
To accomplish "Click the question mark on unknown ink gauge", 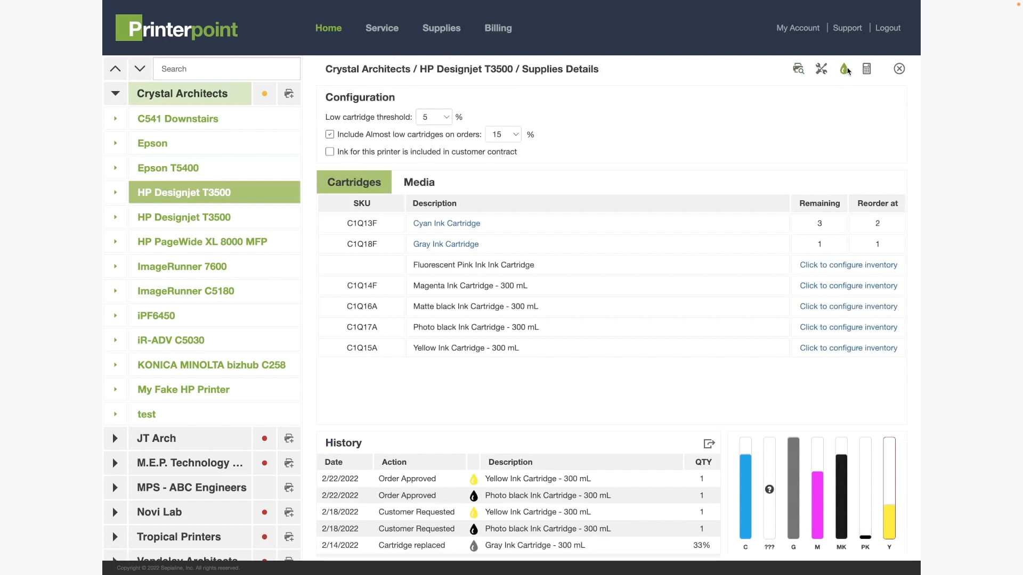I will click(x=769, y=489).
